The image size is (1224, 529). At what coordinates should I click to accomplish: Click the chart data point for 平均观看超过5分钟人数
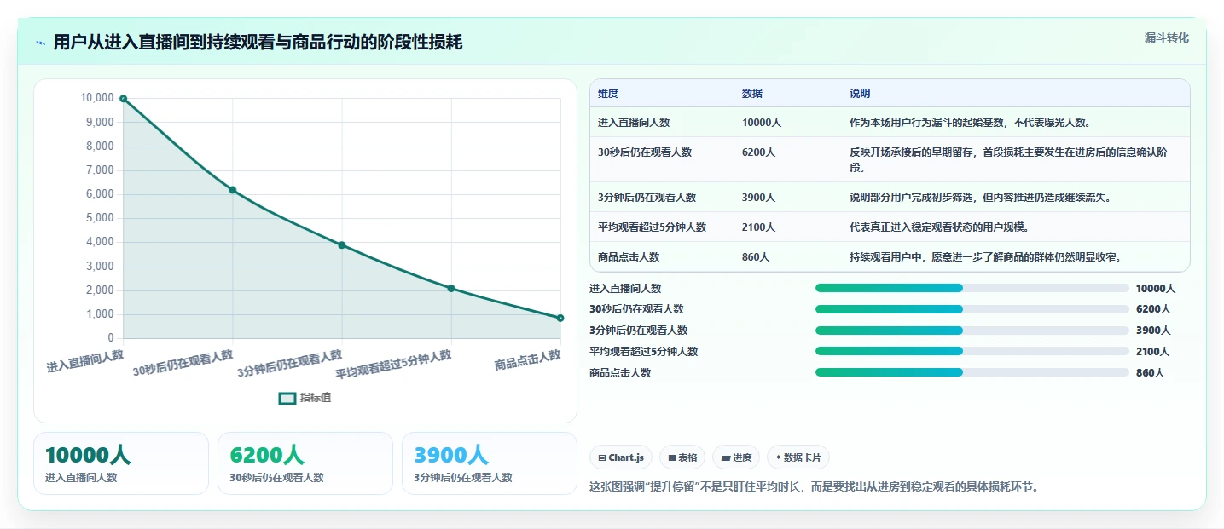(x=451, y=289)
